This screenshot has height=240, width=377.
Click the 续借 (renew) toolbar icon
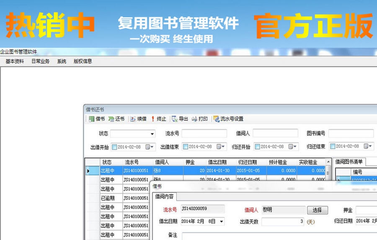(x=138, y=119)
